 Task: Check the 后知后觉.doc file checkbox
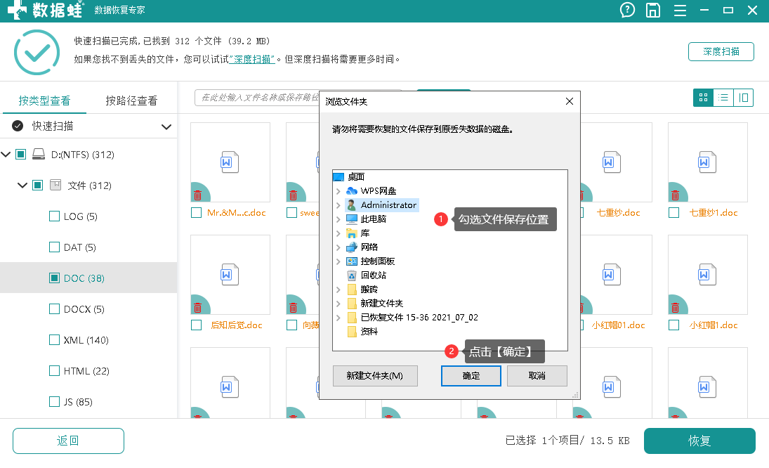coord(196,325)
